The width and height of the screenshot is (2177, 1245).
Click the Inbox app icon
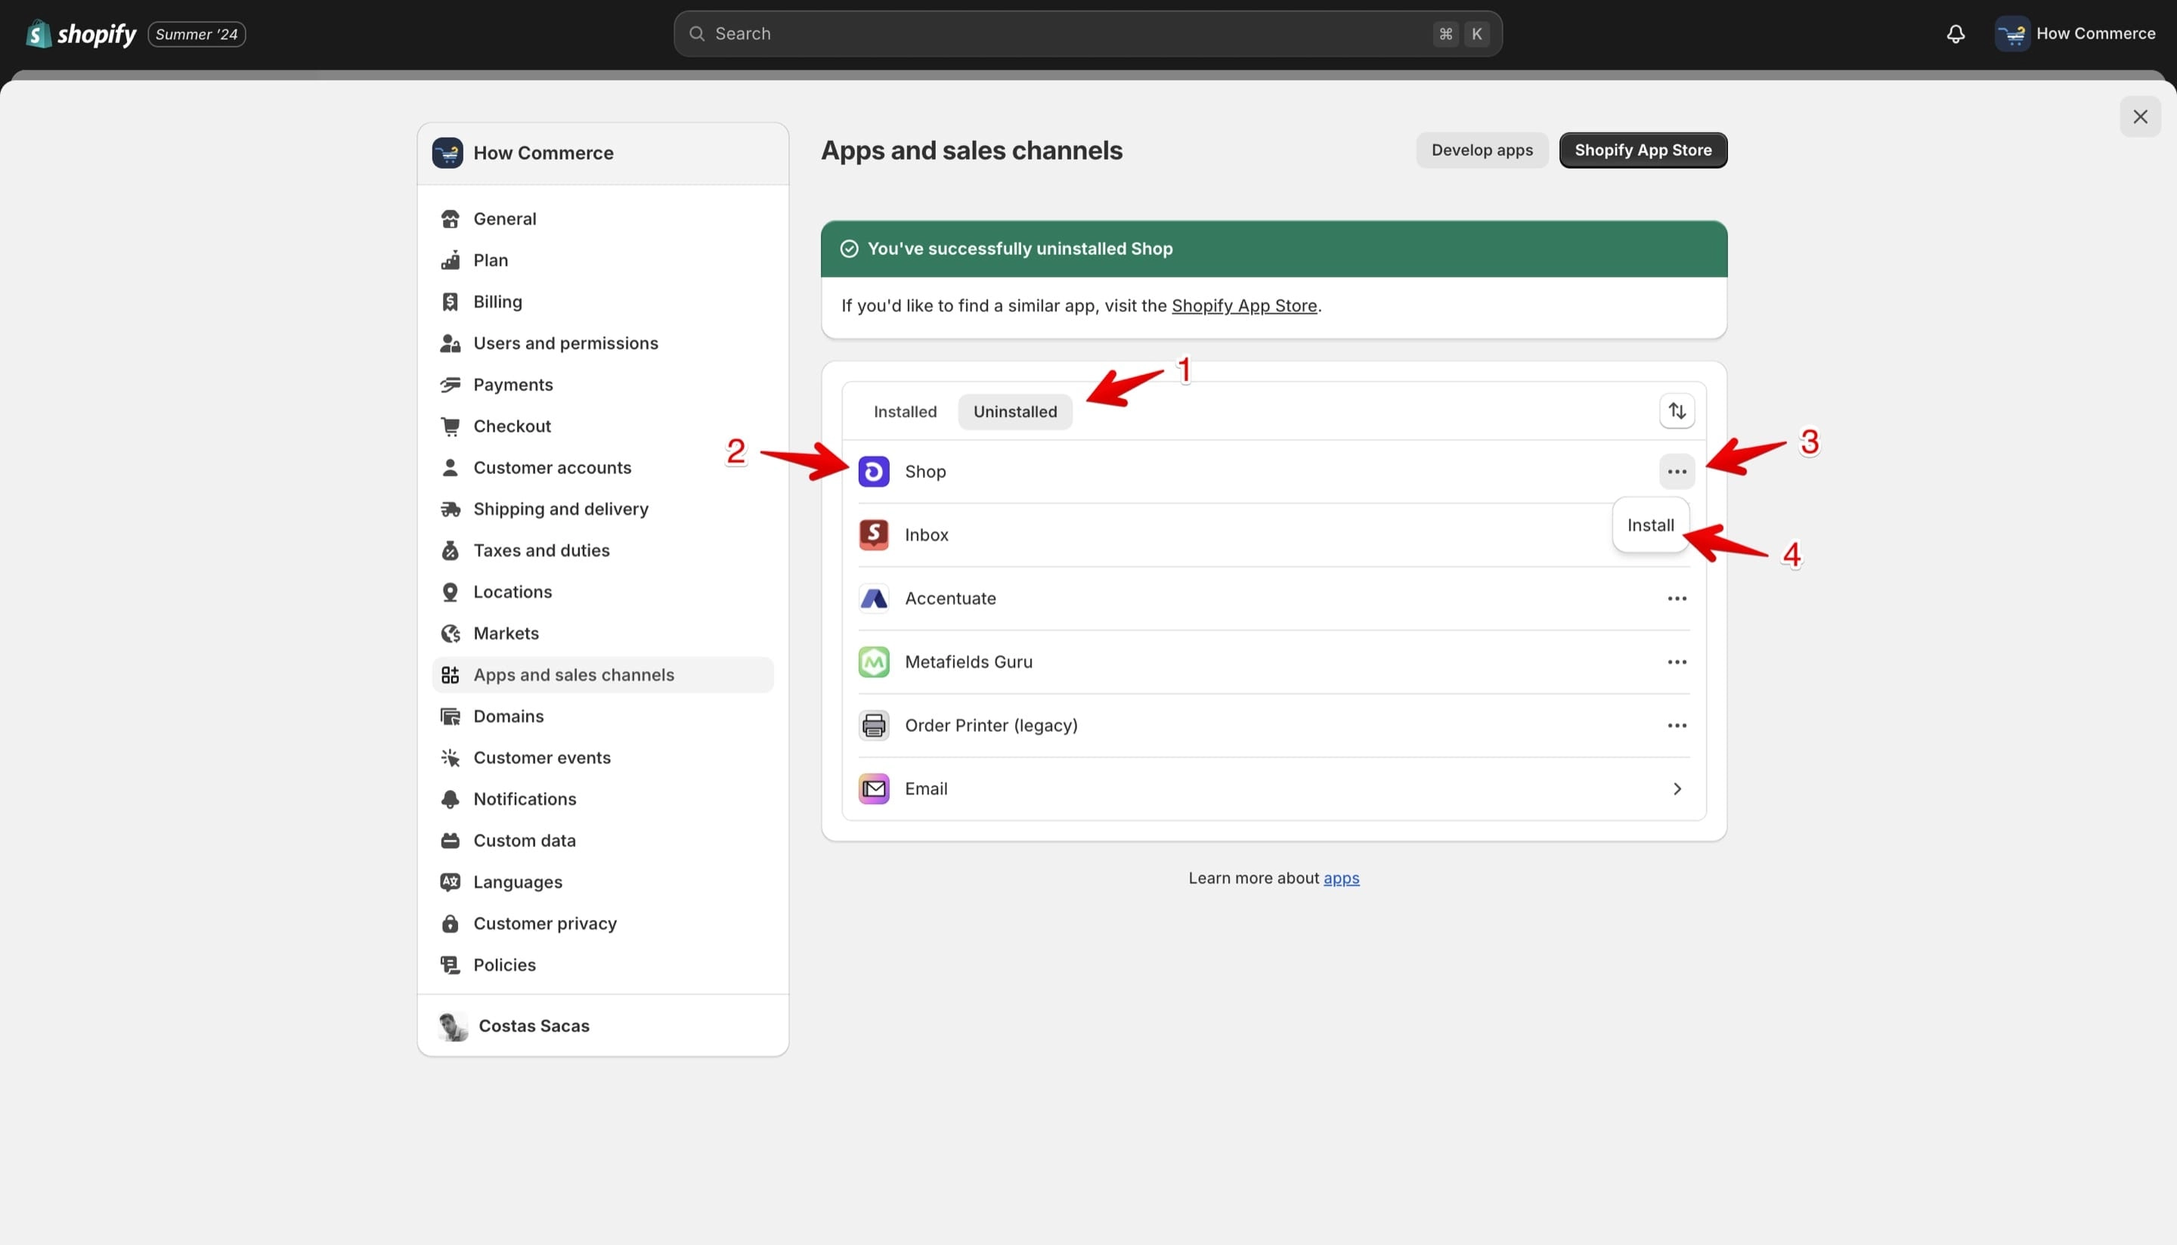coord(873,535)
